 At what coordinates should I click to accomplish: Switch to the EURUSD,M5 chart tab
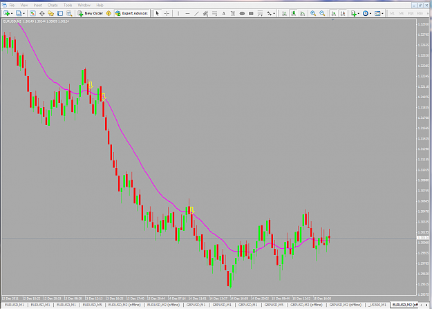point(93,305)
